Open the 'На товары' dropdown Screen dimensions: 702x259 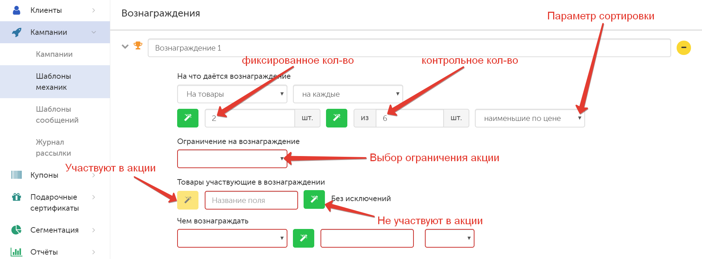coord(232,94)
